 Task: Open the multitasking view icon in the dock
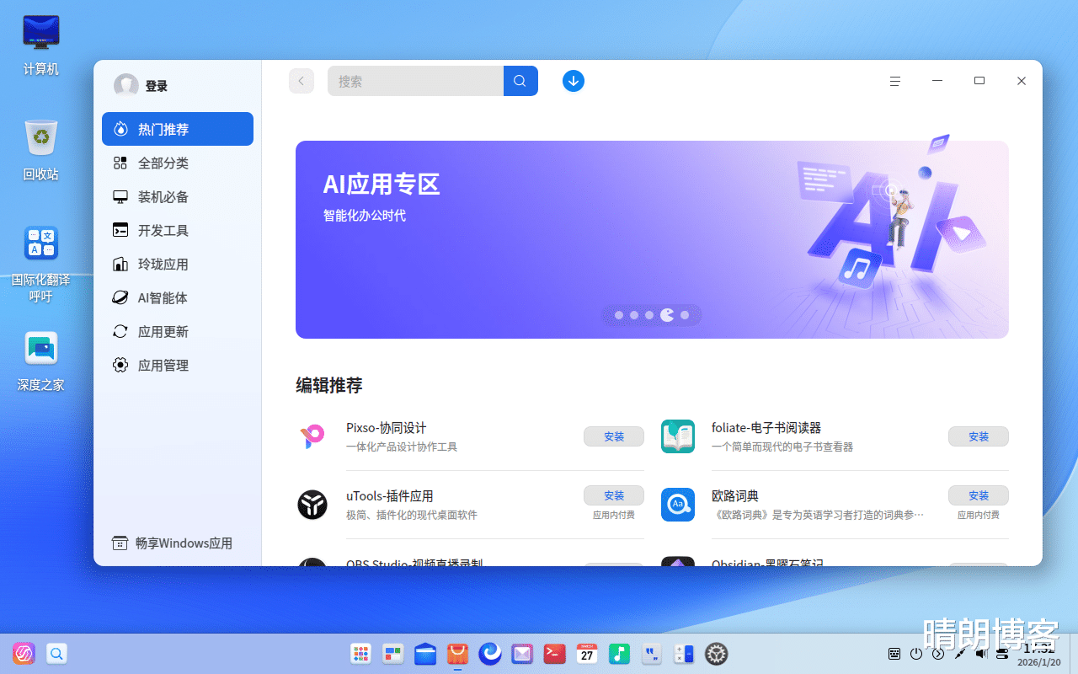pyautogui.click(x=393, y=653)
